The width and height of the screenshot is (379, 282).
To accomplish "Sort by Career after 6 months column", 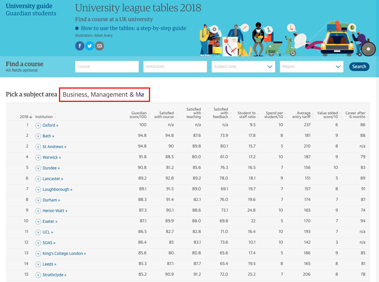I will point(368,116).
